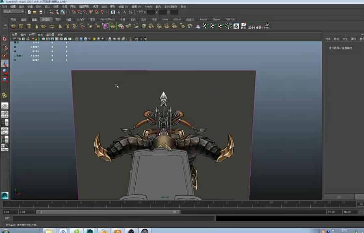Click the polygon sphere shelf icon

pos(13,26)
